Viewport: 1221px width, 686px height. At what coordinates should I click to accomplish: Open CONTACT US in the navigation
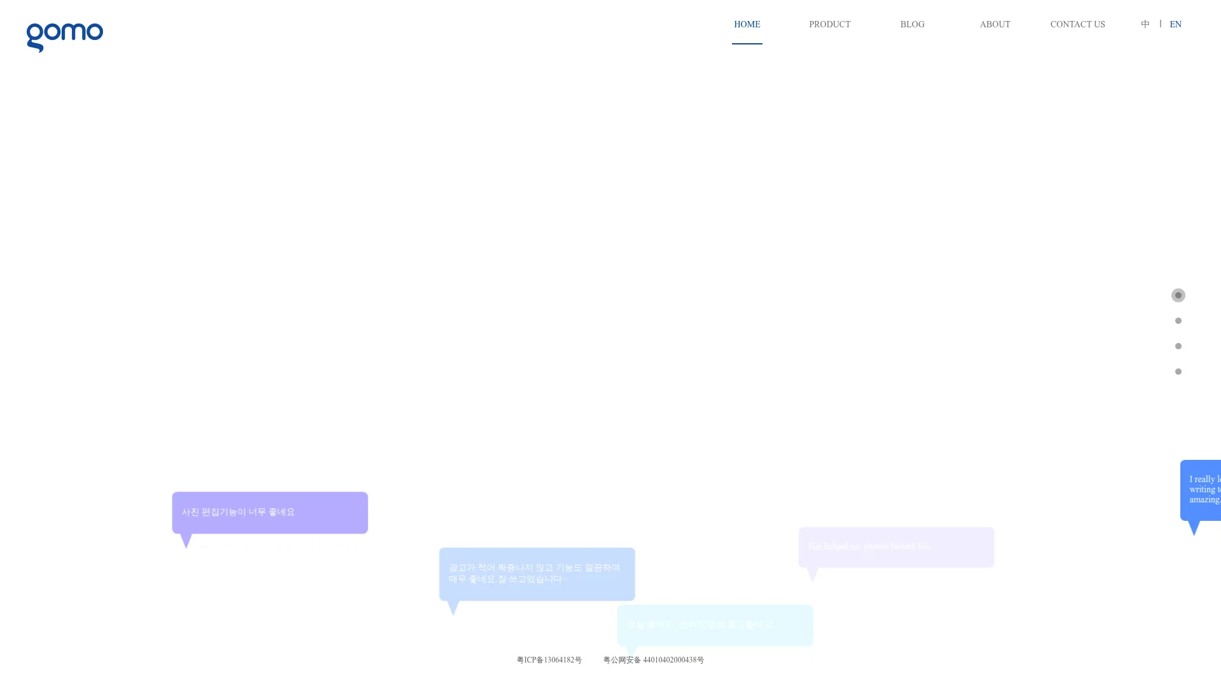coord(1077,24)
